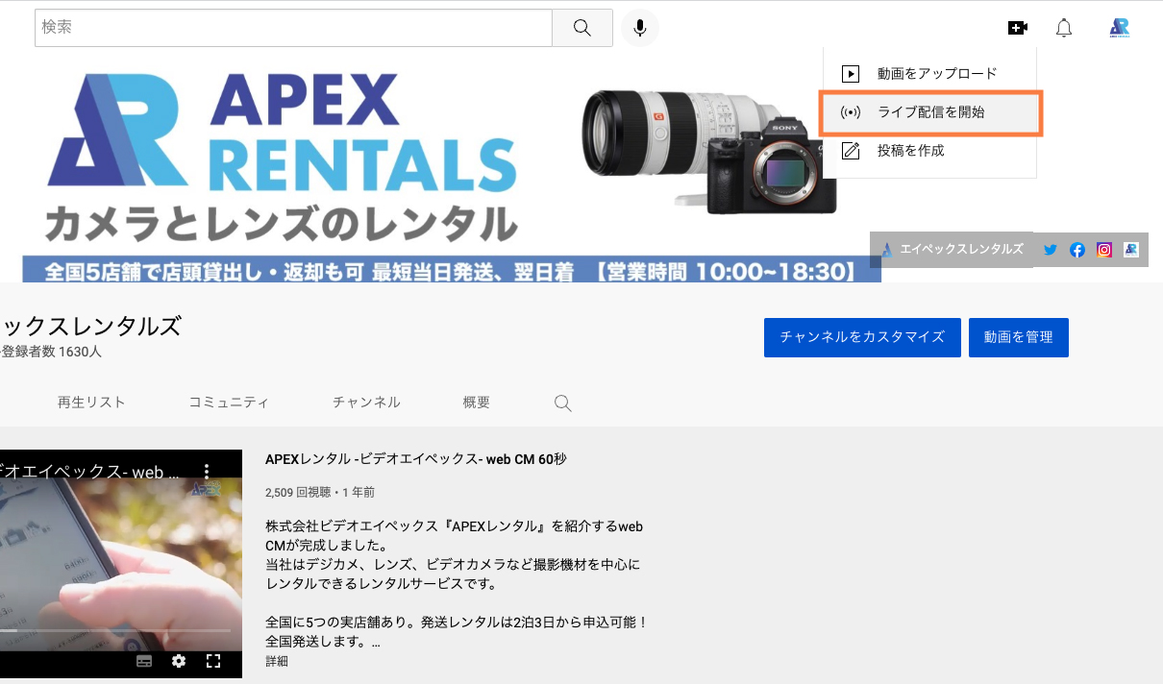Click inside the 検索 search field
Image resolution: width=1163 pixels, height=684 pixels.
point(288,27)
